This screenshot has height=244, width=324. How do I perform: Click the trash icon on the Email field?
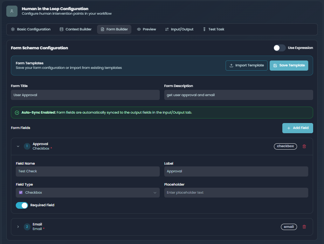coord(304,227)
